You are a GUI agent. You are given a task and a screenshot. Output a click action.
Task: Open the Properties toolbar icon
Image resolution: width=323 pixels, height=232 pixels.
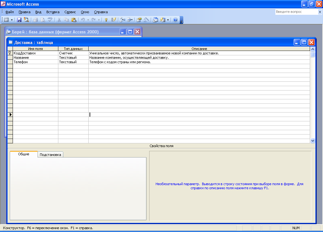pyautogui.click(x=139, y=20)
